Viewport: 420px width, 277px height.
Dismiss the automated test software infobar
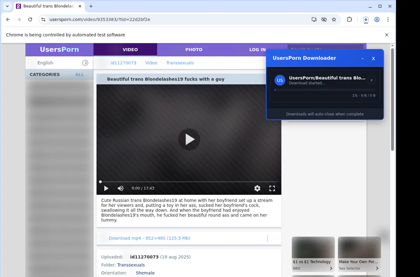point(387,35)
